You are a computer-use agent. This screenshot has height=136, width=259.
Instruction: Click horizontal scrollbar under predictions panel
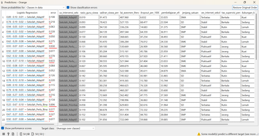(x=29, y=124)
